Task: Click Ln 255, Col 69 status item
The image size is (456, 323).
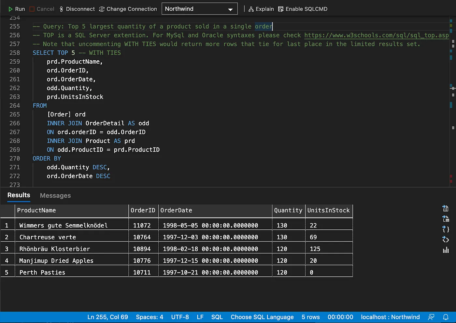Action: pyautogui.click(x=107, y=317)
